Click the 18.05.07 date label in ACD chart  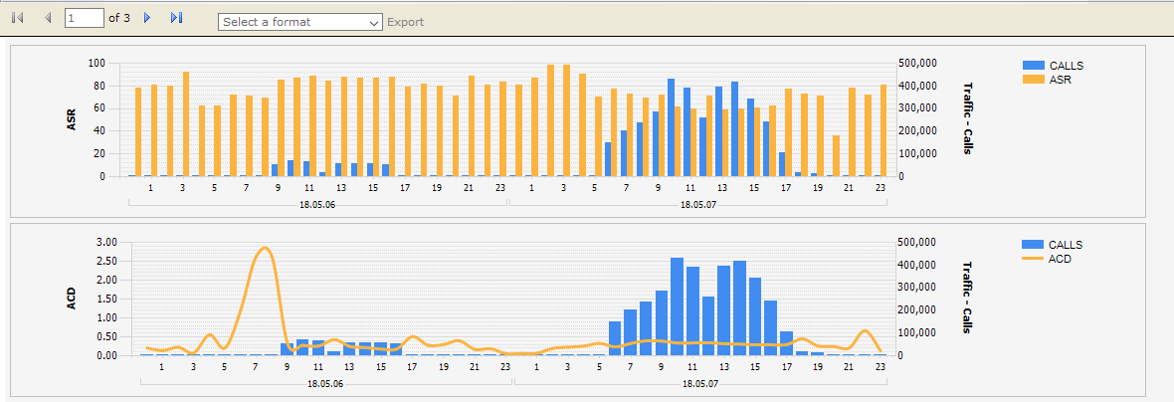coord(697,383)
